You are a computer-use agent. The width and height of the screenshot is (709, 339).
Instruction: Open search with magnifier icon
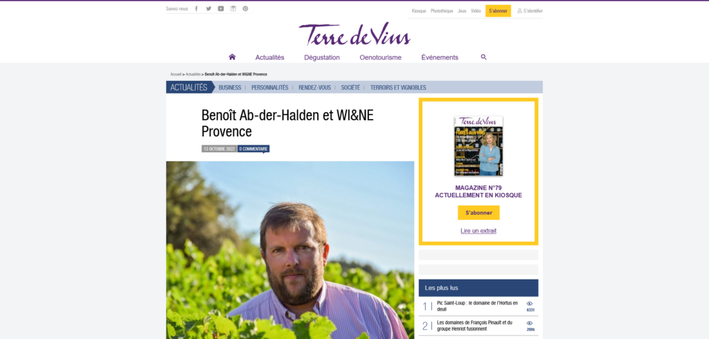[x=483, y=57]
